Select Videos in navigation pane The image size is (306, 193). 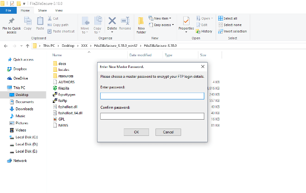tap(18, 130)
